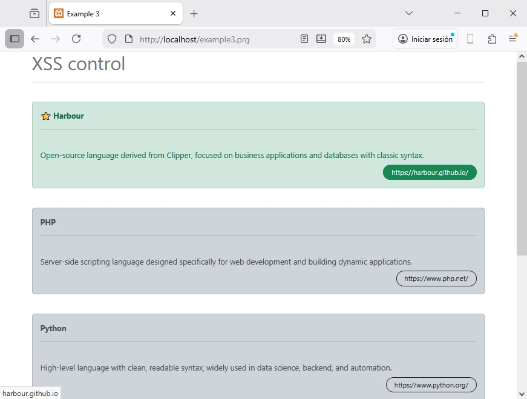Go forward to the next page
Viewport: 527px width, 399px height.
click(x=56, y=39)
